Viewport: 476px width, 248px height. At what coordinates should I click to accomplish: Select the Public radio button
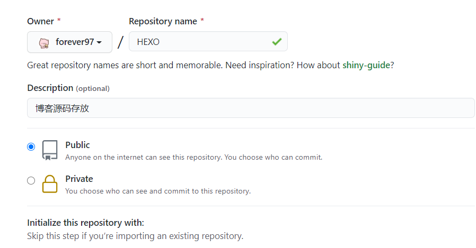point(31,147)
